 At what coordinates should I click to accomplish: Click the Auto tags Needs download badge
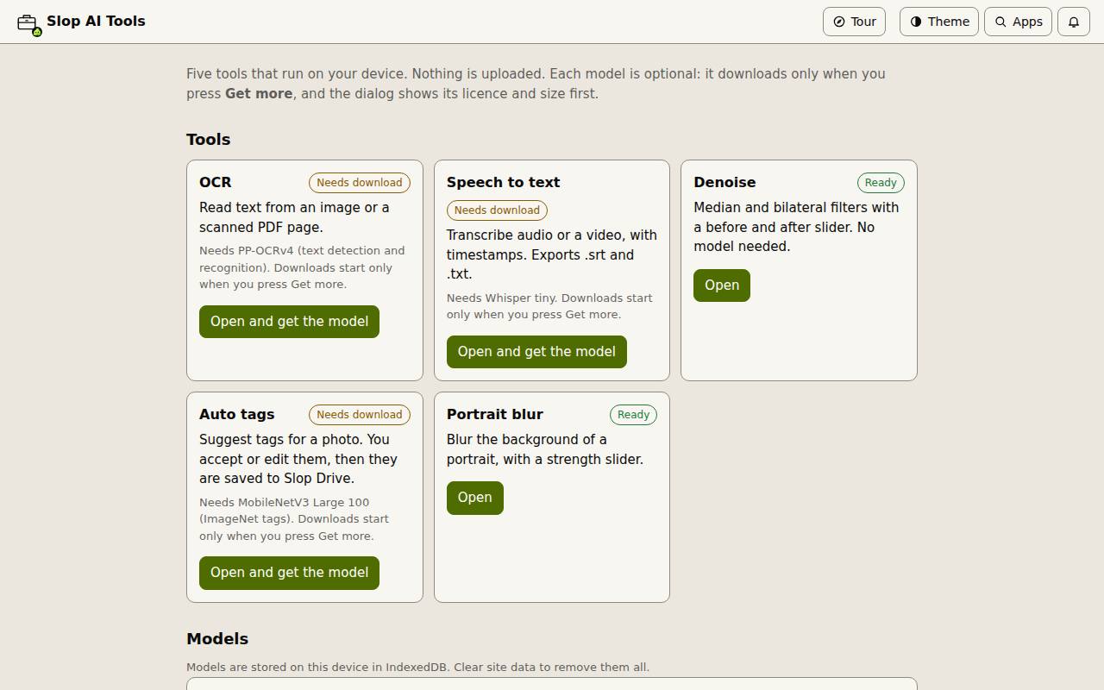click(x=360, y=414)
